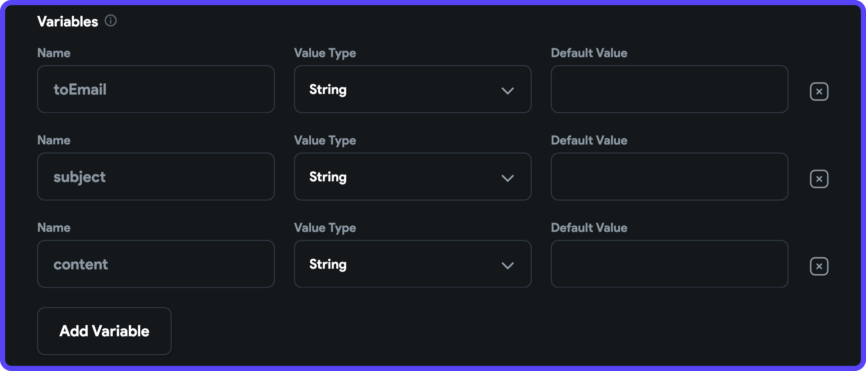Click the Default Value field for toEmail
Screen dimensions: 866x371
(x=669, y=89)
